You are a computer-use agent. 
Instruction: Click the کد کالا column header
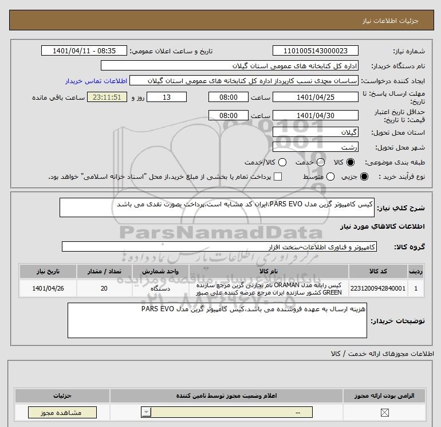click(x=378, y=271)
